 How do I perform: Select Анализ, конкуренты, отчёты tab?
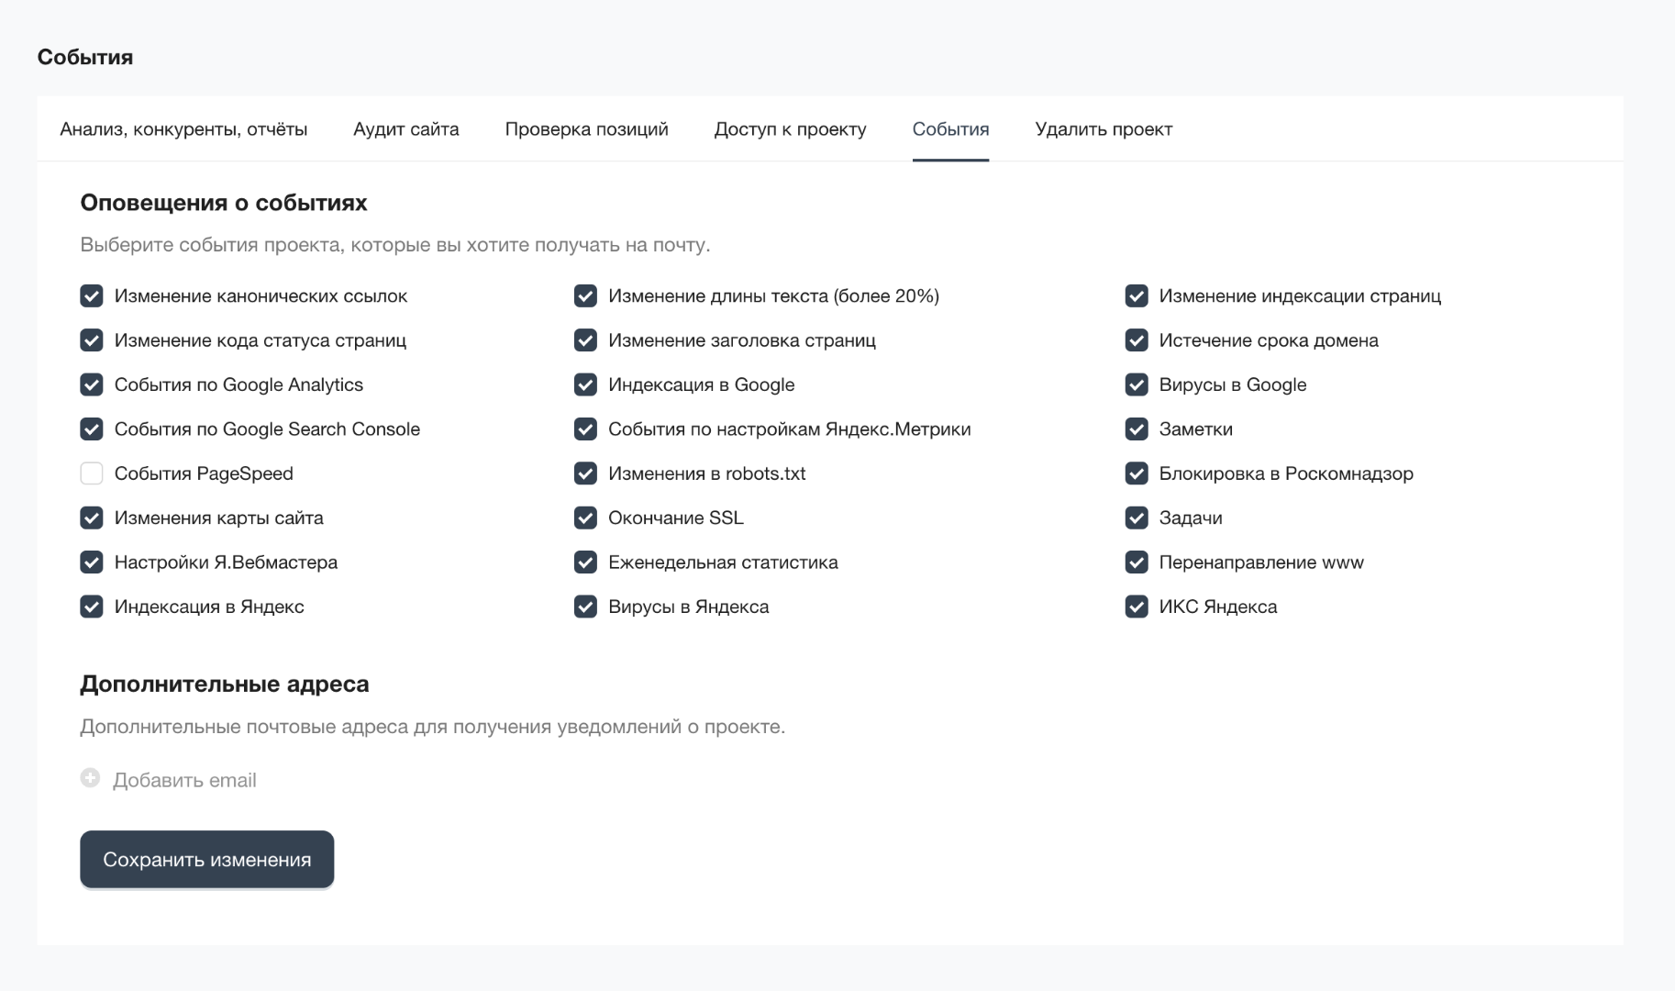(183, 129)
